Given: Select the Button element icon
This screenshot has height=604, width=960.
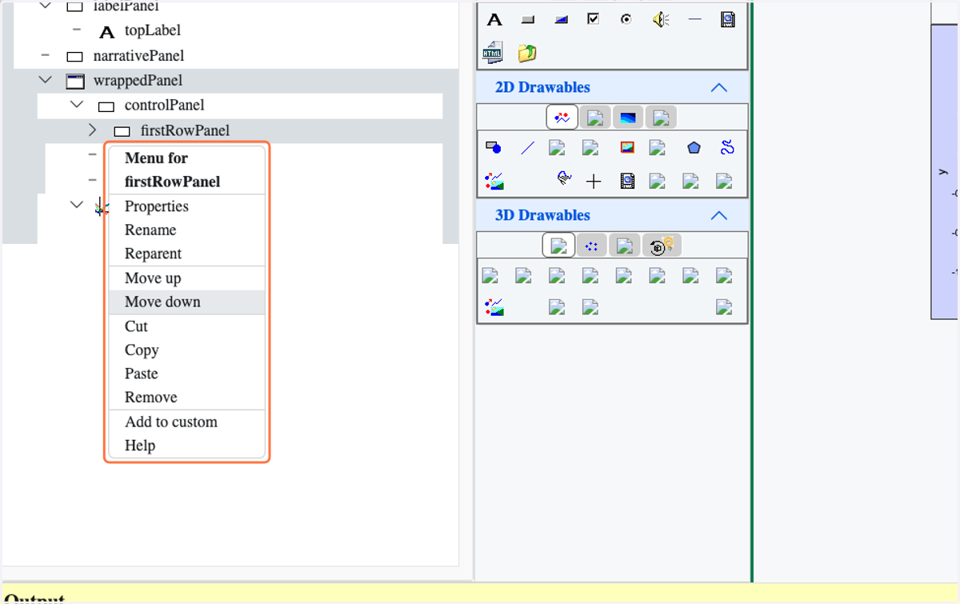Looking at the screenshot, I should [x=527, y=19].
